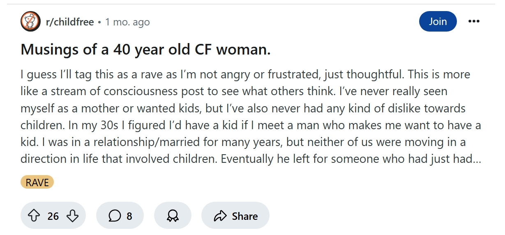Click the share arrow icon
Image resolution: width=505 pixels, height=235 pixels.
(x=221, y=216)
